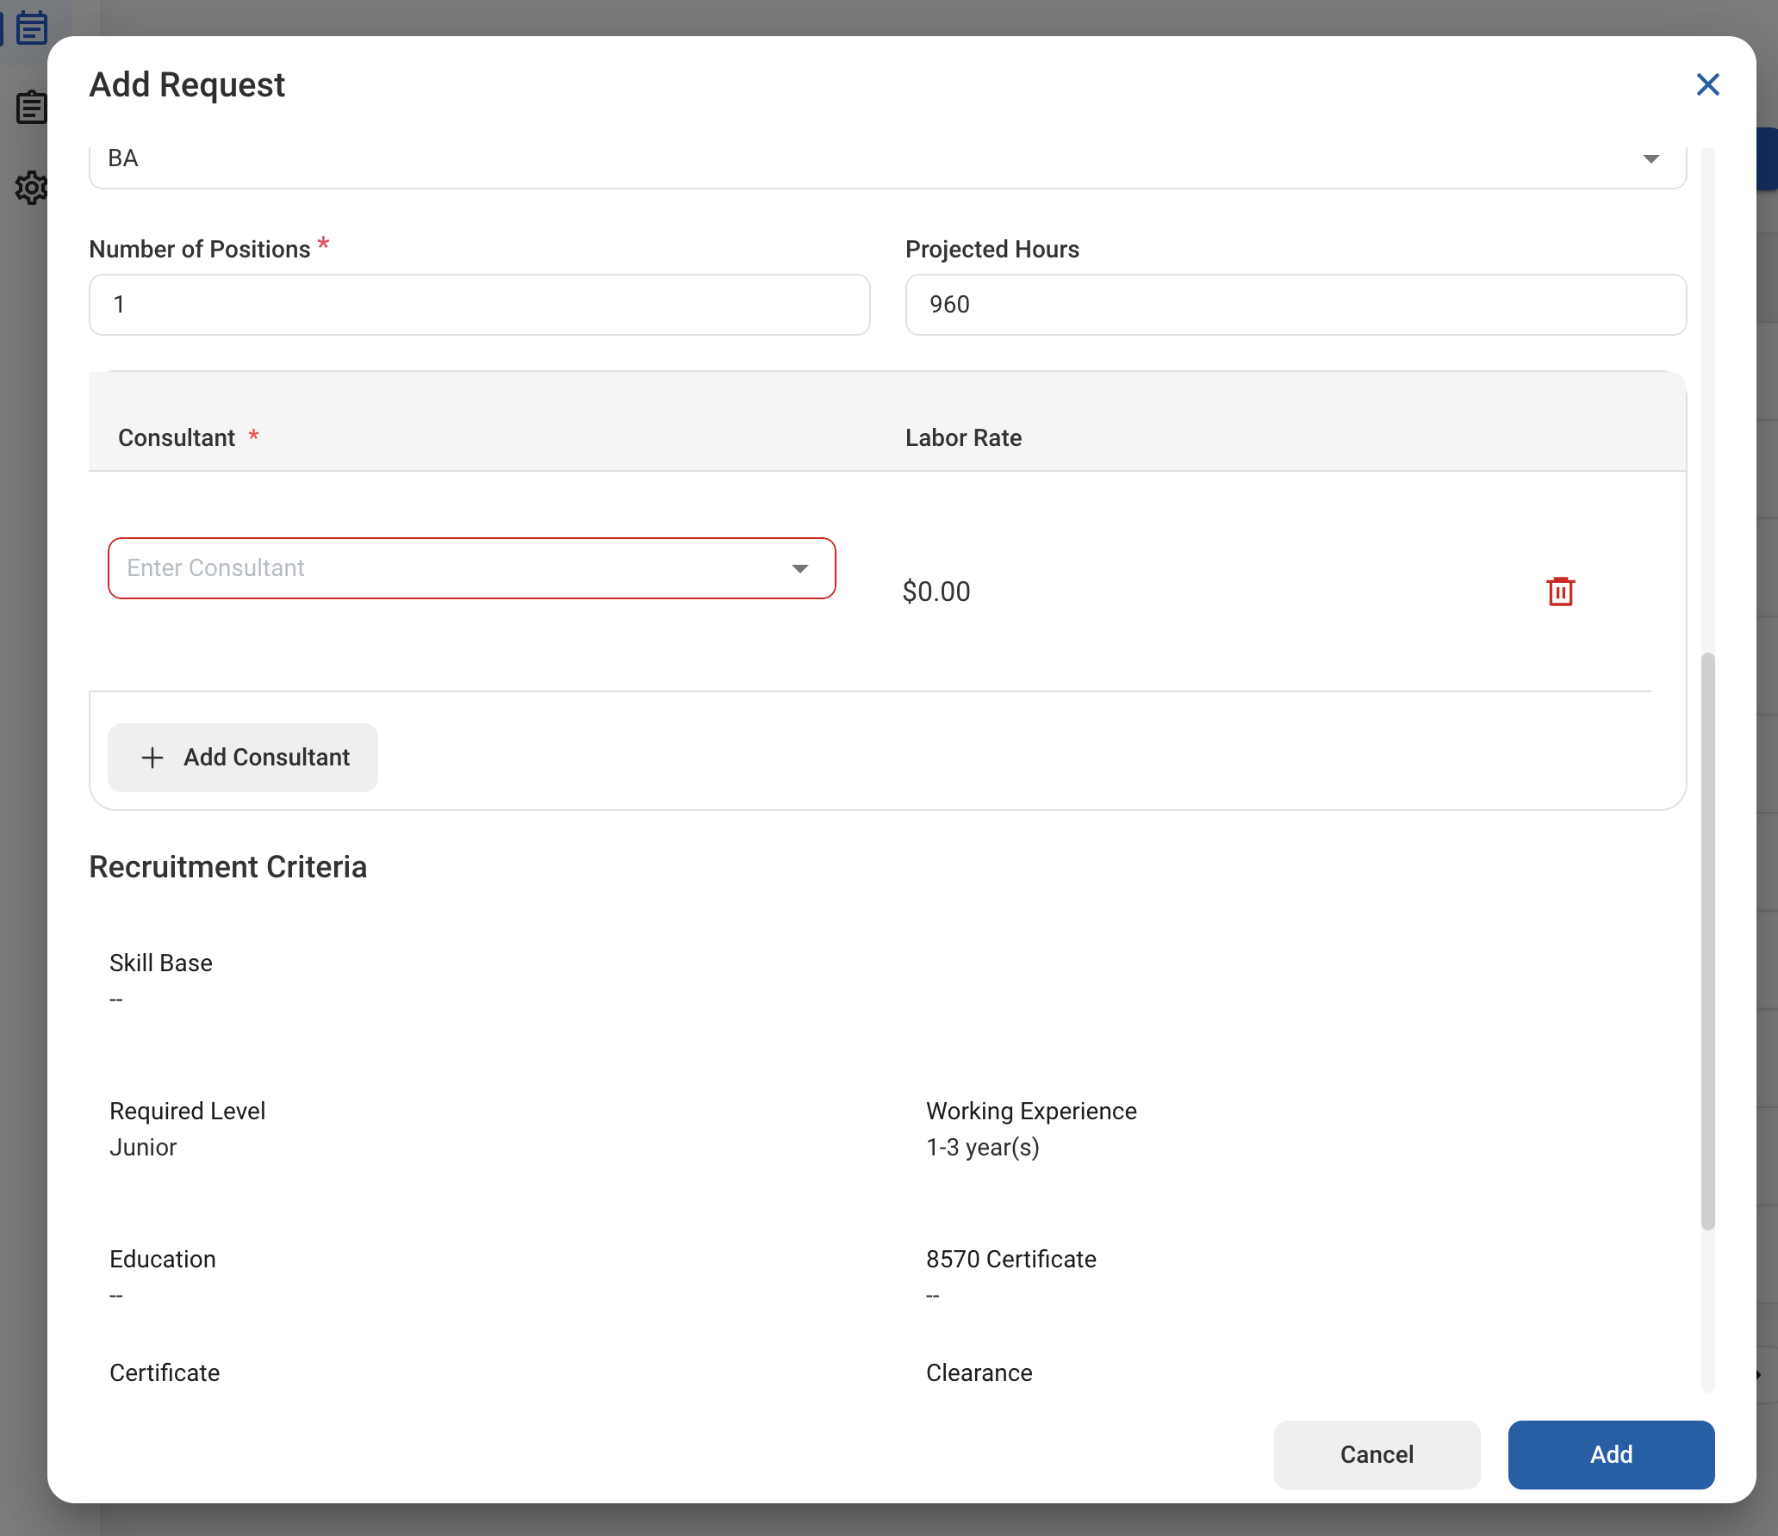Click the Working Experience label
Image resolution: width=1778 pixels, height=1536 pixels.
[1031, 1111]
